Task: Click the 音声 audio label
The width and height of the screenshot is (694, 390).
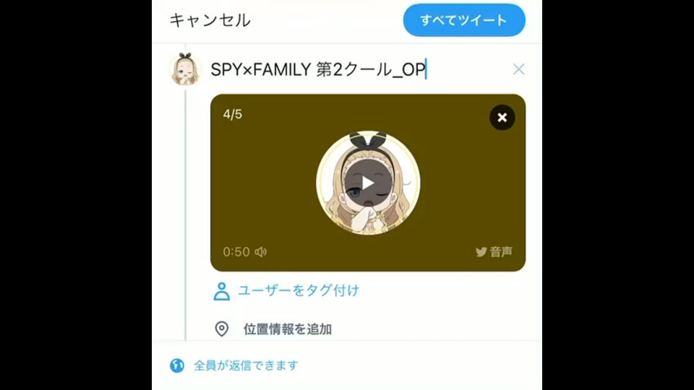Action: tap(502, 251)
